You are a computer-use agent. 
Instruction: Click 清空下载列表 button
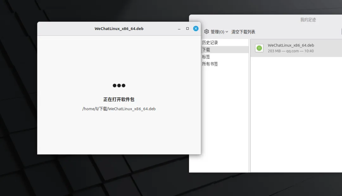243,32
